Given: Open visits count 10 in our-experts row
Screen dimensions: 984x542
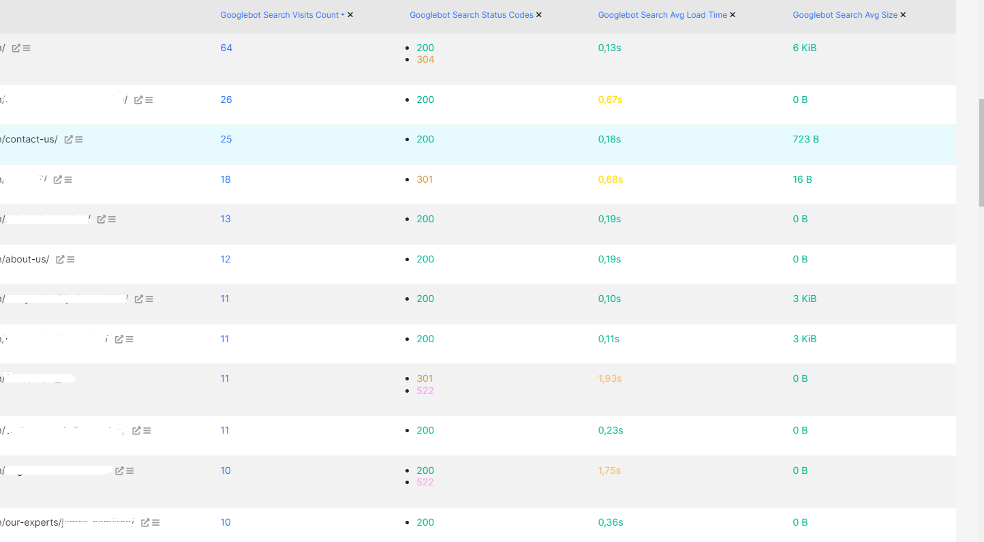Looking at the screenshot, I should [x=226, y=523].
